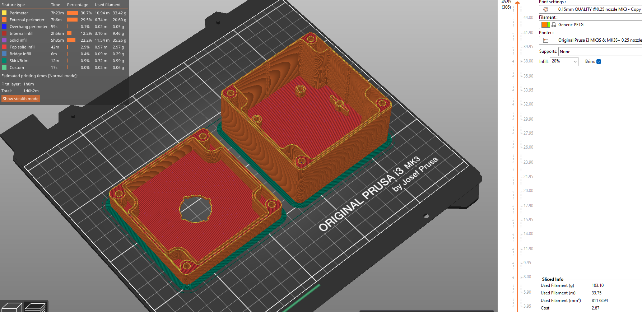Click the 45.95 (306) layer height label

click(x=506, y=4)
